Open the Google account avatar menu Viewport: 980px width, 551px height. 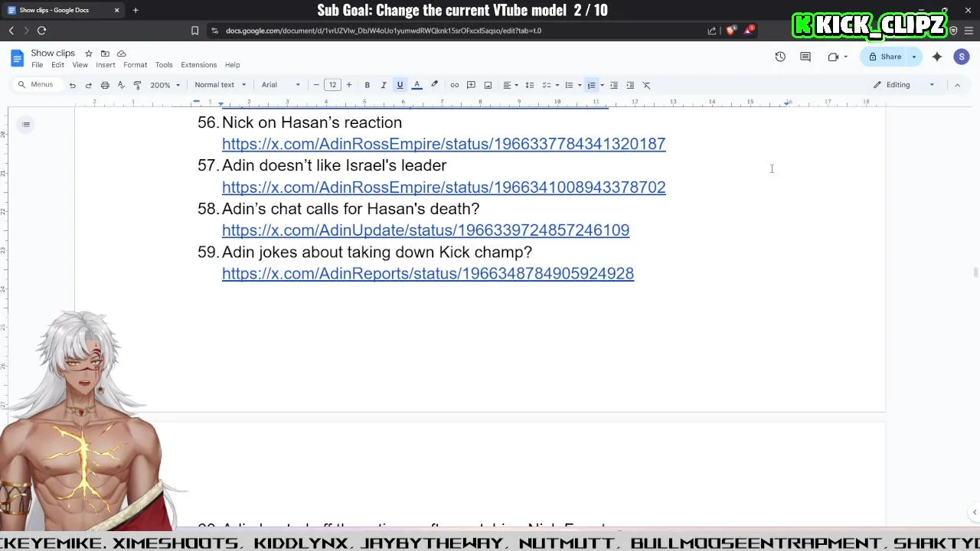coord(962,57)
